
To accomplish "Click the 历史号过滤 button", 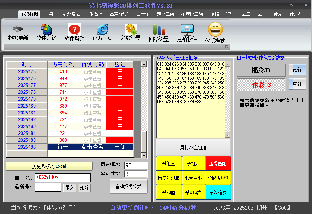I will 169,178.
